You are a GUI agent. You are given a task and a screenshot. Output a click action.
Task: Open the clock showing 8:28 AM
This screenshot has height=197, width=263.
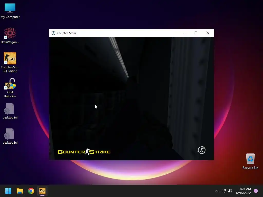click(x=245, y=189)
